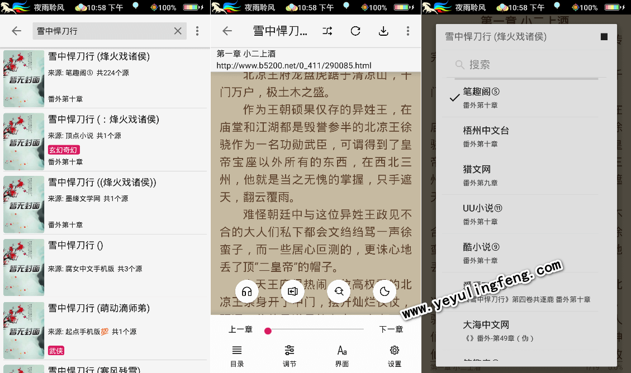Open the 目录 table of contents
The width and height of the screenshot is (631, 373).
(x=237, y=356)
